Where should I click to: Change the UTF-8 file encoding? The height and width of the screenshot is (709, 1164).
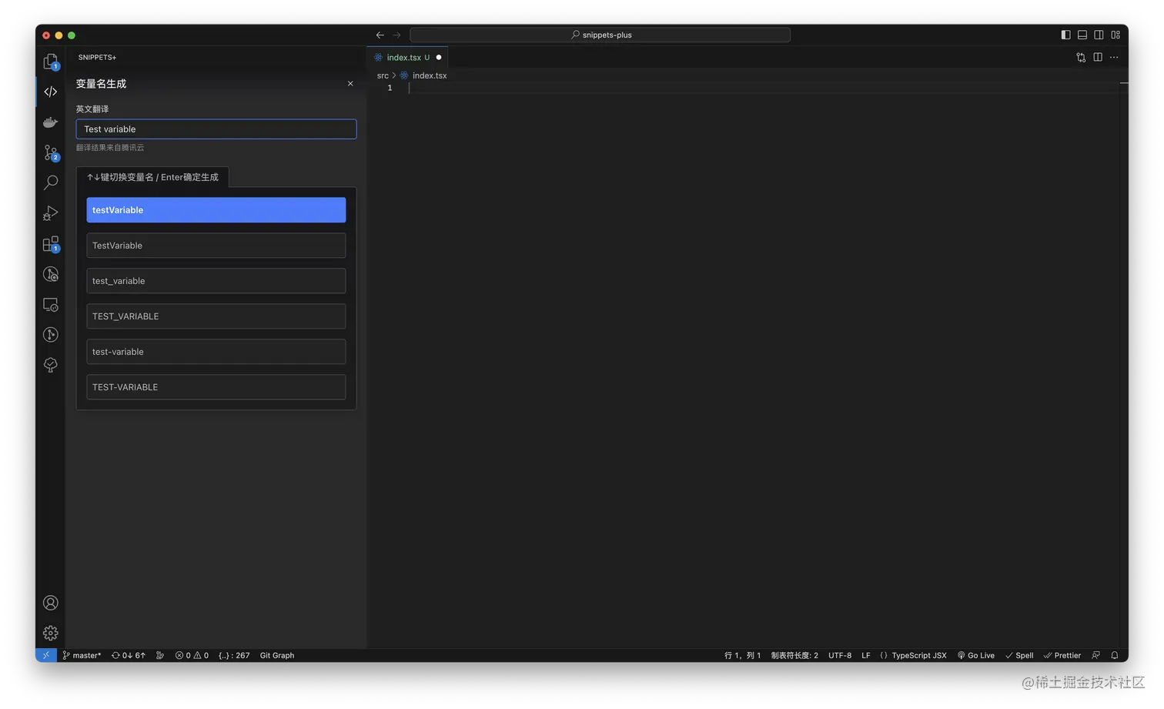pos(840,655)
